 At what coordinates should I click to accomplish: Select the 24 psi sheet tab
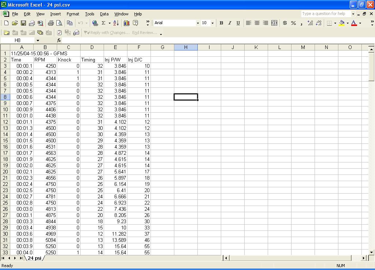pyautogui.click(x=34, y=258)
